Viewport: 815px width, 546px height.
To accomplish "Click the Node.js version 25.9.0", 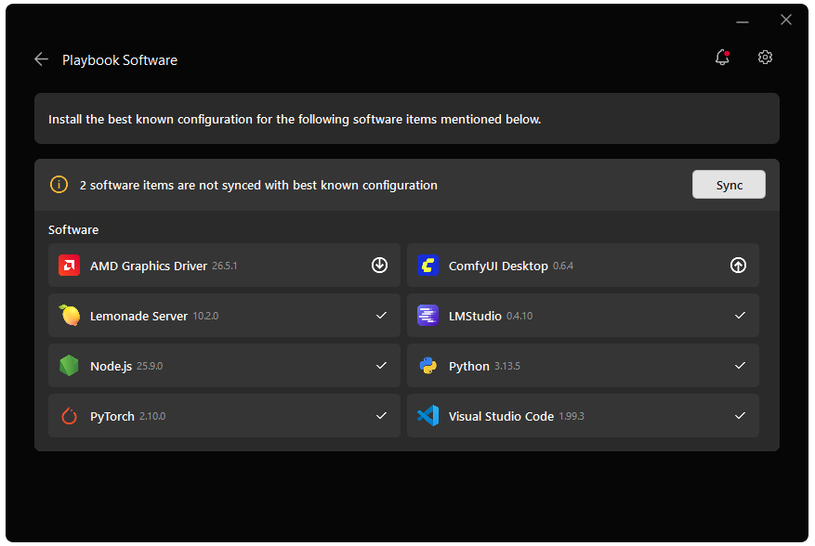I will pyautogui.click(x=150, y=366).
